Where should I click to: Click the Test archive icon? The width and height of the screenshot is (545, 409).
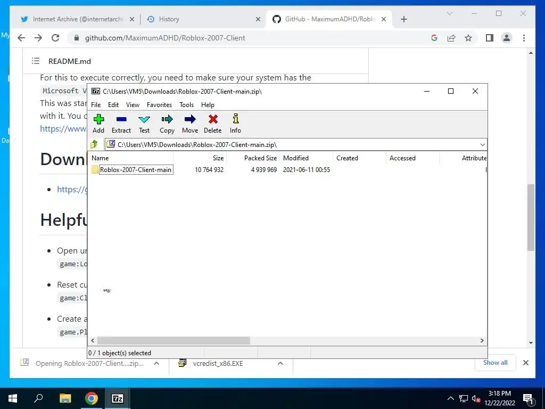(x=144, y=120)
